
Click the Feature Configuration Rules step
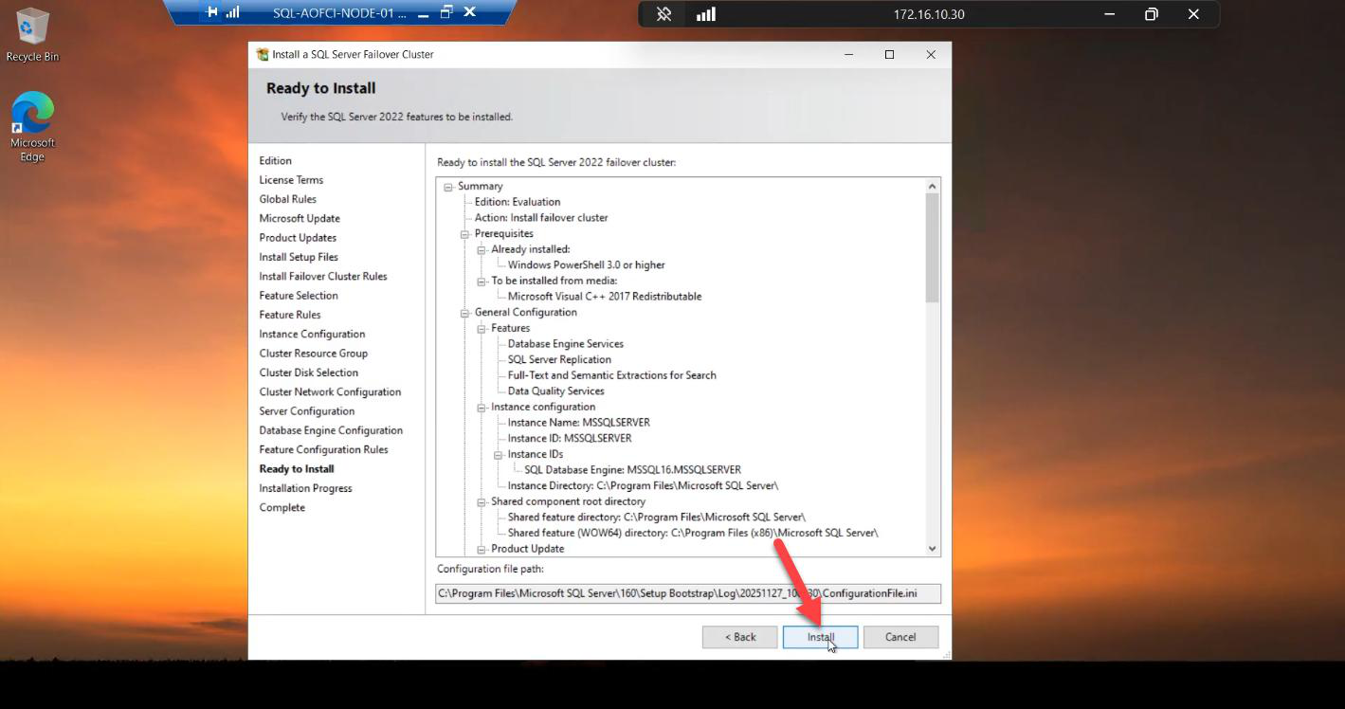(324, 450)
